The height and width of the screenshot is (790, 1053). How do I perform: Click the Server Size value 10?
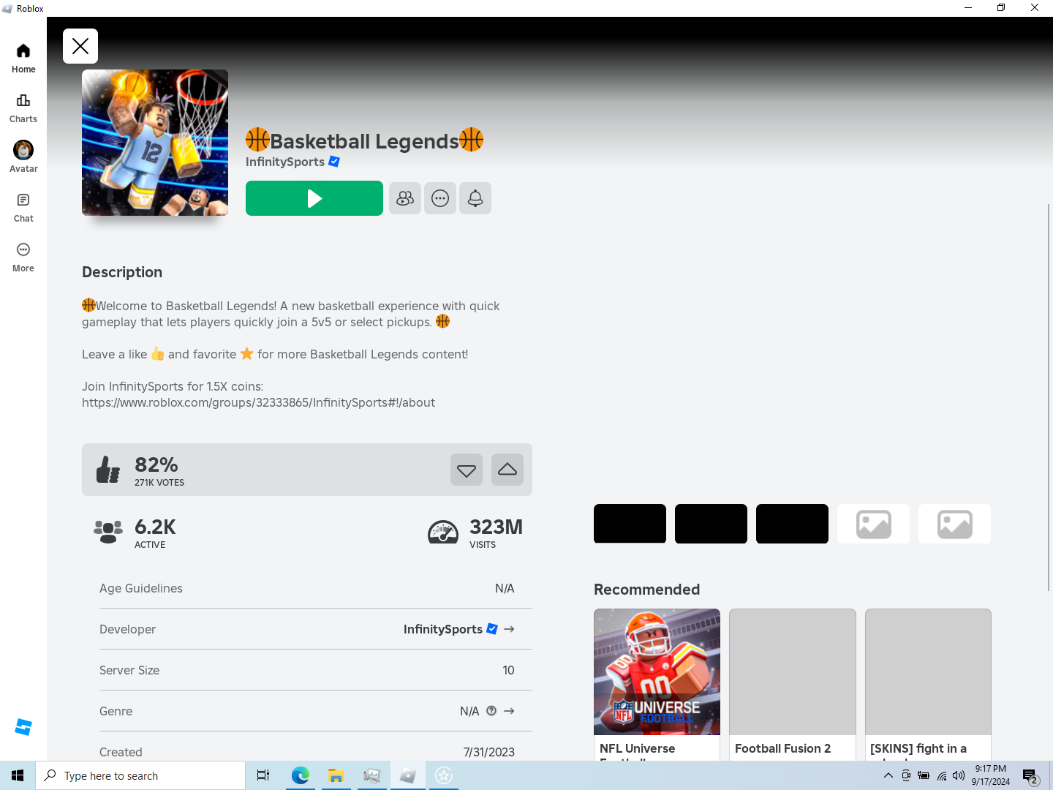point(508,670)
